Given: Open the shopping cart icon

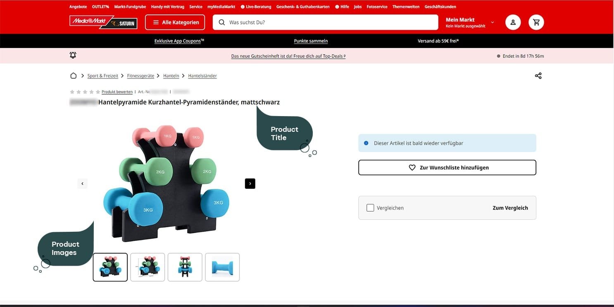Looking at the screenshot, I should 536,22.
